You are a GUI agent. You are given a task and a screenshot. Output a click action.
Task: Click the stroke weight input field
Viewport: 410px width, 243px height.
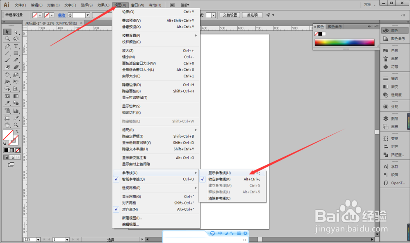tap(79, 15)
